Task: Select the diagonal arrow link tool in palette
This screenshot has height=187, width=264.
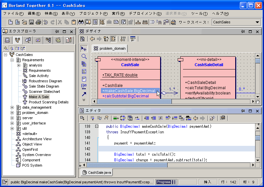Action: click(84, 94)
